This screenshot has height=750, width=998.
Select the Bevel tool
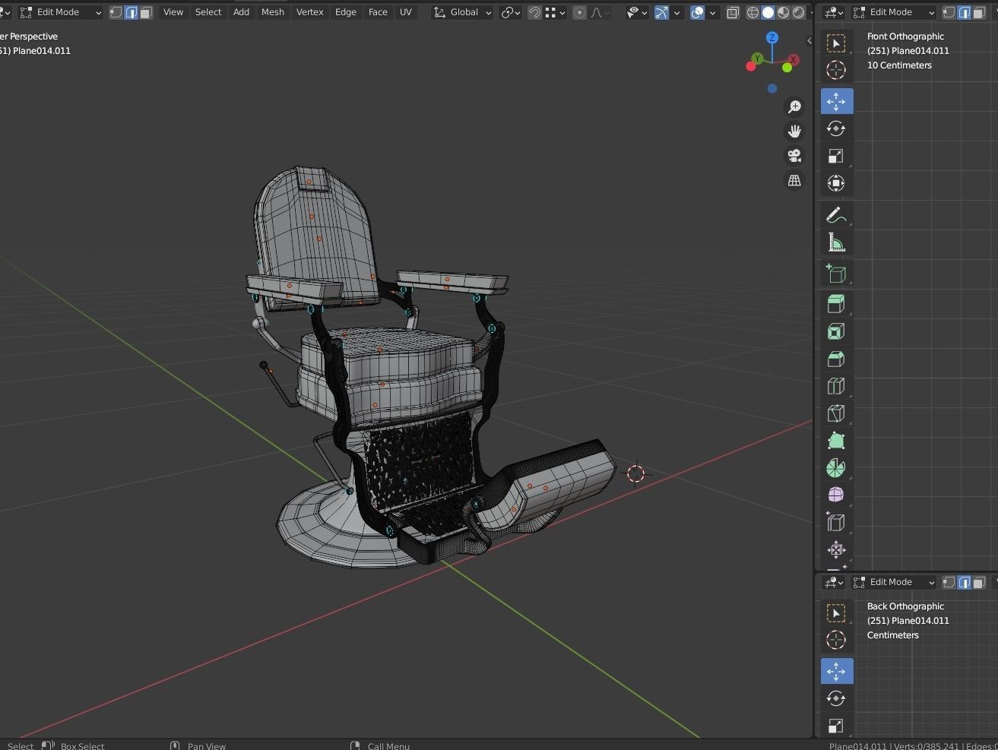tap(836, 359)
